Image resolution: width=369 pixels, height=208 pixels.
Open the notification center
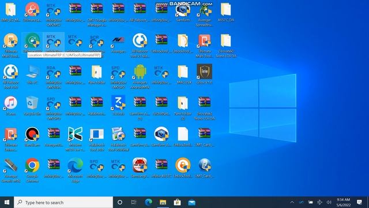pyautogui.click(x=359, y=202)
